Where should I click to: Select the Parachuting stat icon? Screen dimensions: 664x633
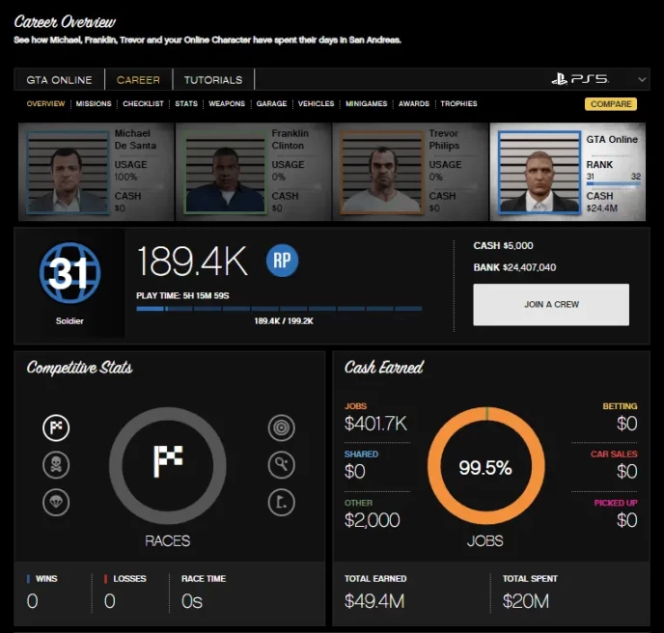tap(56, 502)
